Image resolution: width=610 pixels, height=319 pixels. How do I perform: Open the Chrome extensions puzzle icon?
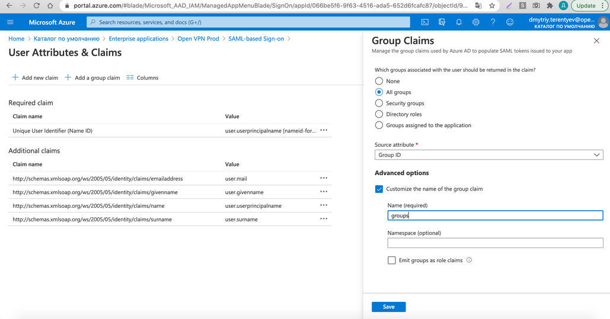pos(550,5)
